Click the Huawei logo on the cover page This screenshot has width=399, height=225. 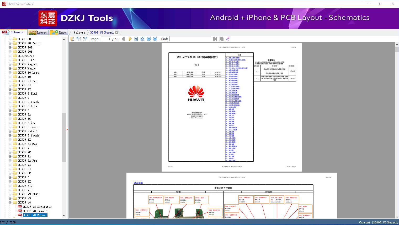pyautogui.click(x=196, y=94)
